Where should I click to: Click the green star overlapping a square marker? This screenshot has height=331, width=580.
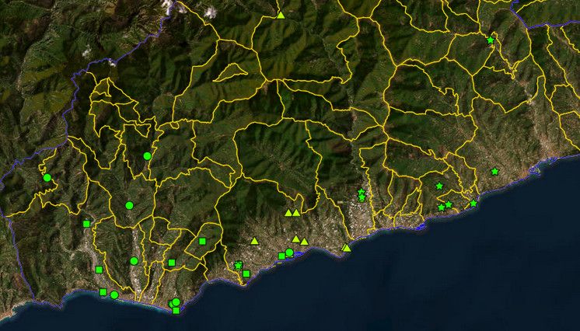tap(238, 265)
